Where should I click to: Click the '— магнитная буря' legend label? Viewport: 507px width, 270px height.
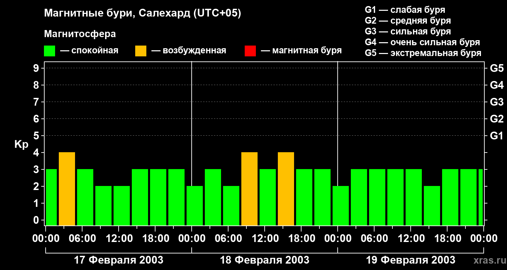[x=301, y=51]
